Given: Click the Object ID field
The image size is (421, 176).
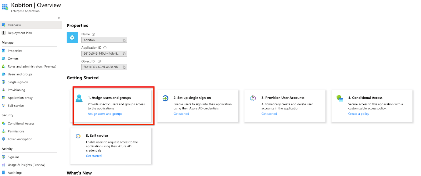Looking at the screenshot, I should click(104, 67).
